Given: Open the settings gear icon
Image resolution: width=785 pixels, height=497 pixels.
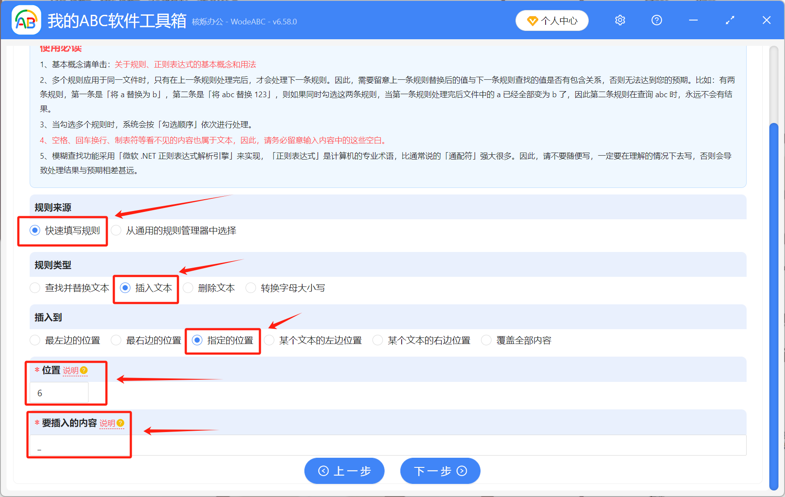Looking at the screenshot, I should pyautogui.click(x=620, y=20).
